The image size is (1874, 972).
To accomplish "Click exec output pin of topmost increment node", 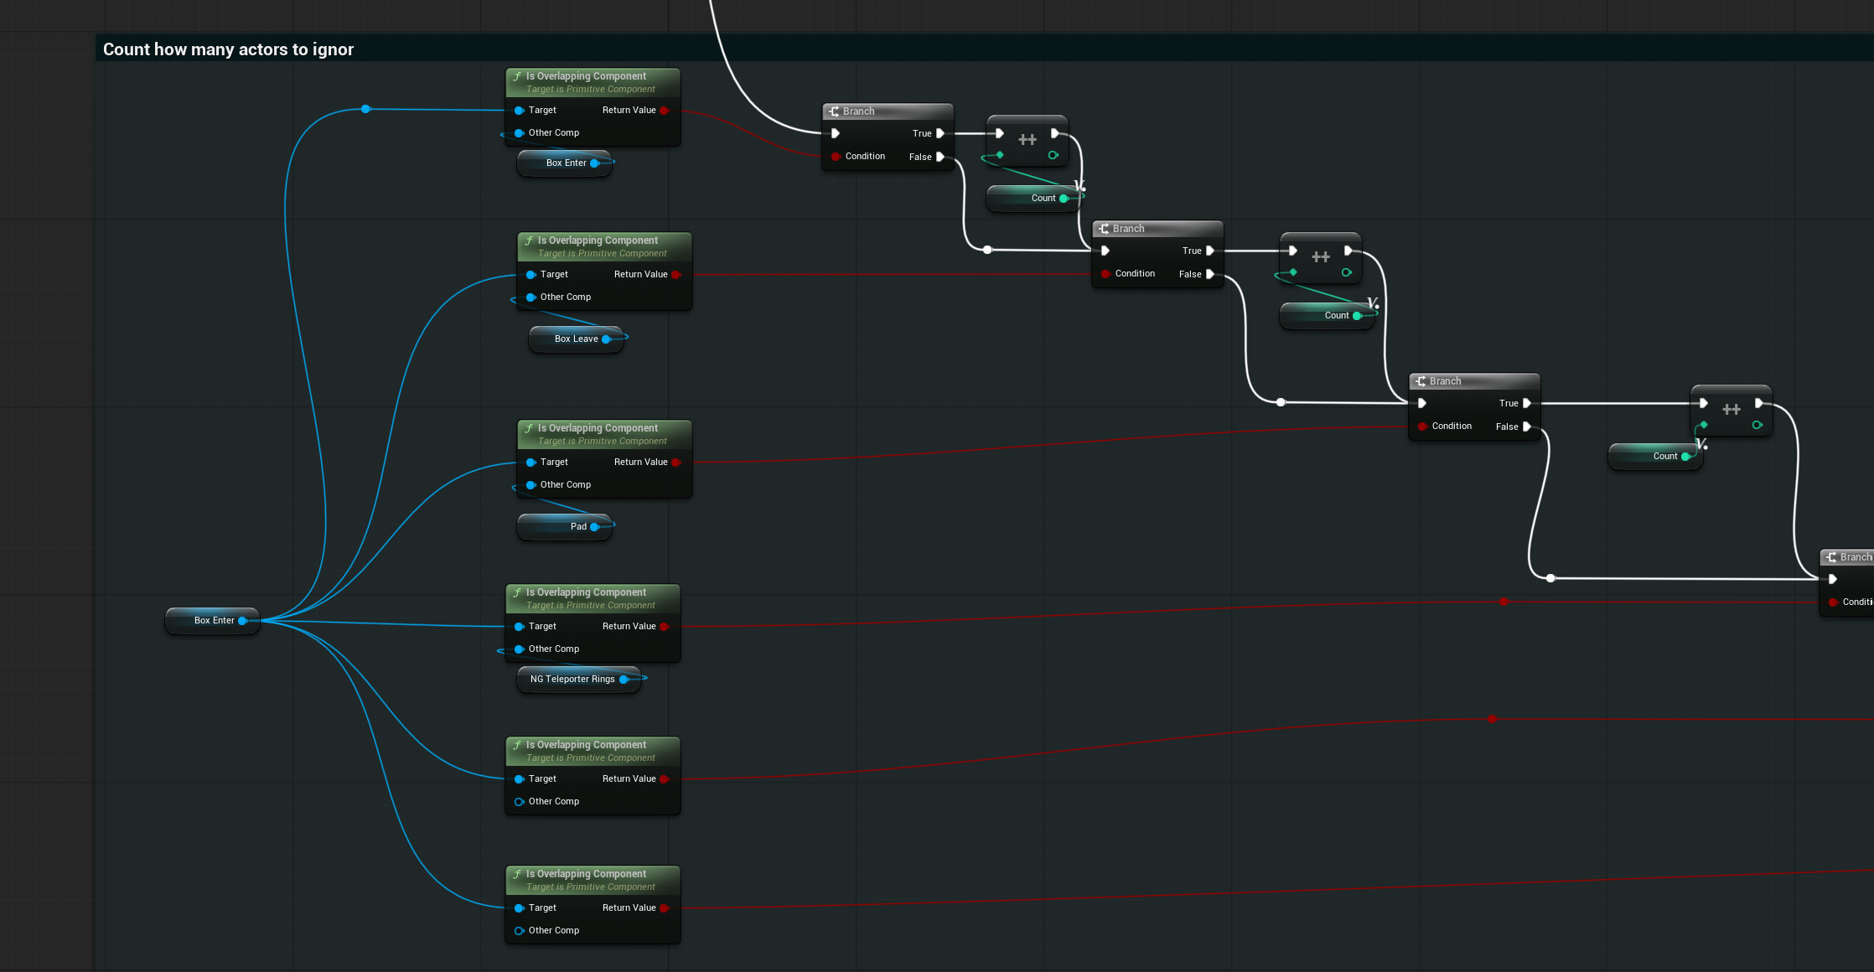I will coord(1055,133).
